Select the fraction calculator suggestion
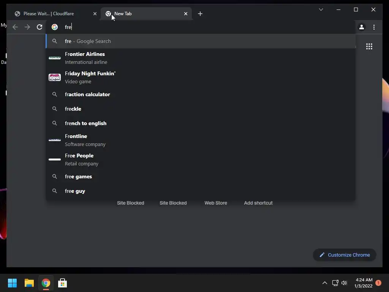The height and width of the screenshot is (292, 389). (x=201, y=94)
